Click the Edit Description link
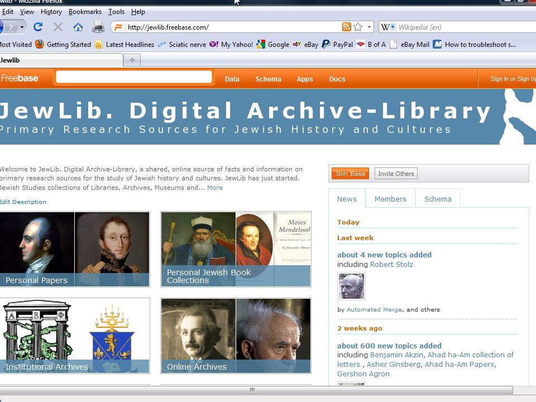Image resolution: width=536 pixels, height=402 pixels. (x=23, y=202)
